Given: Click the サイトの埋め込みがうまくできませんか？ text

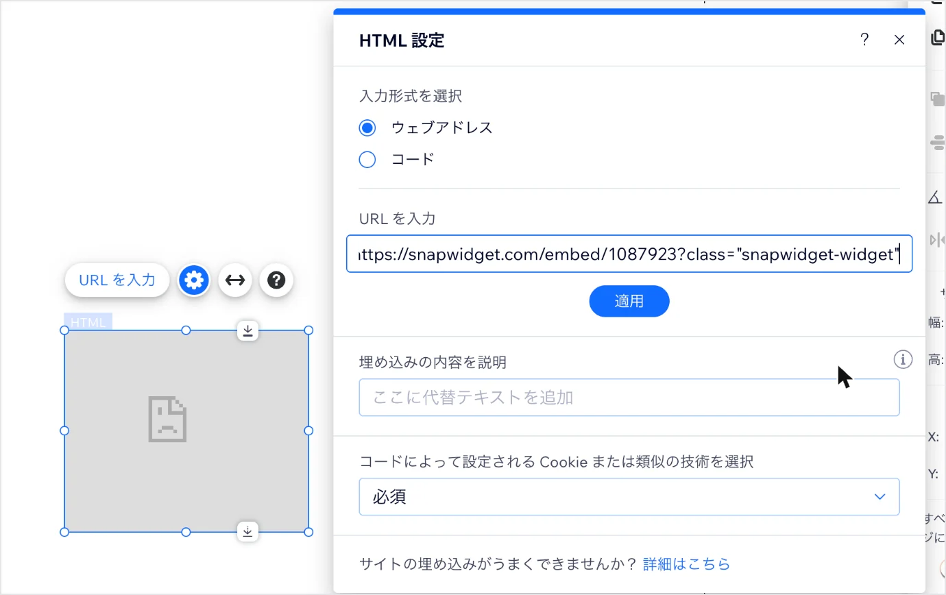Looking at the screenshot, I should click(499, 564).
